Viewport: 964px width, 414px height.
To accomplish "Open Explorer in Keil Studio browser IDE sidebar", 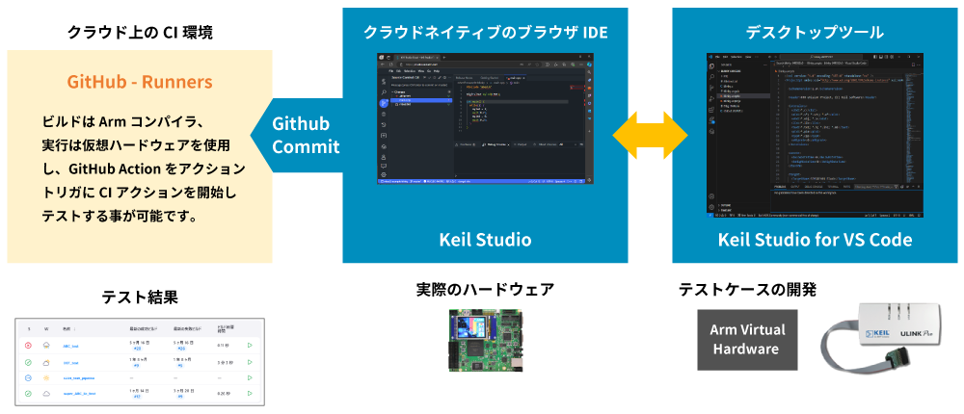I will point(384,81).
